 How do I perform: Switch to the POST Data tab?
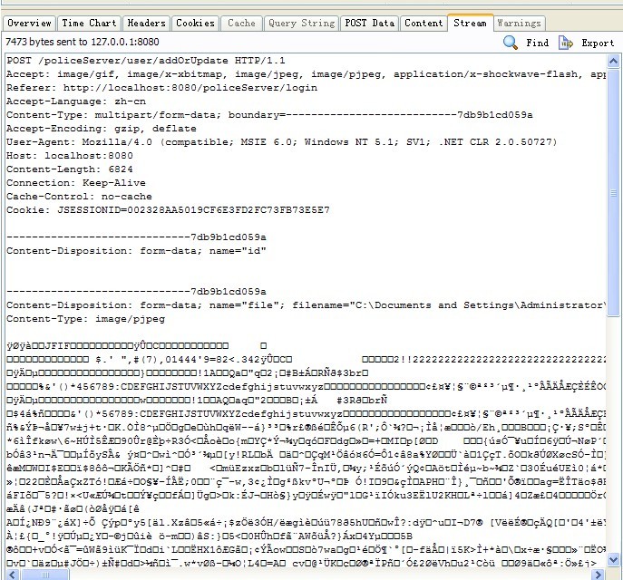(369, 23)
